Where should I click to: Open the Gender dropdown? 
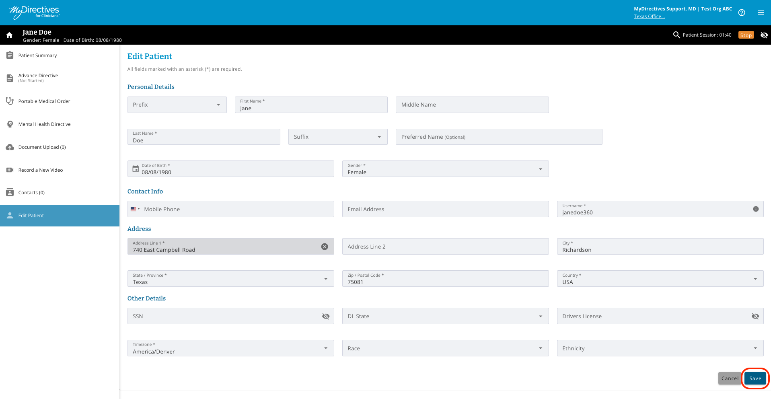(x=445, y=169)
